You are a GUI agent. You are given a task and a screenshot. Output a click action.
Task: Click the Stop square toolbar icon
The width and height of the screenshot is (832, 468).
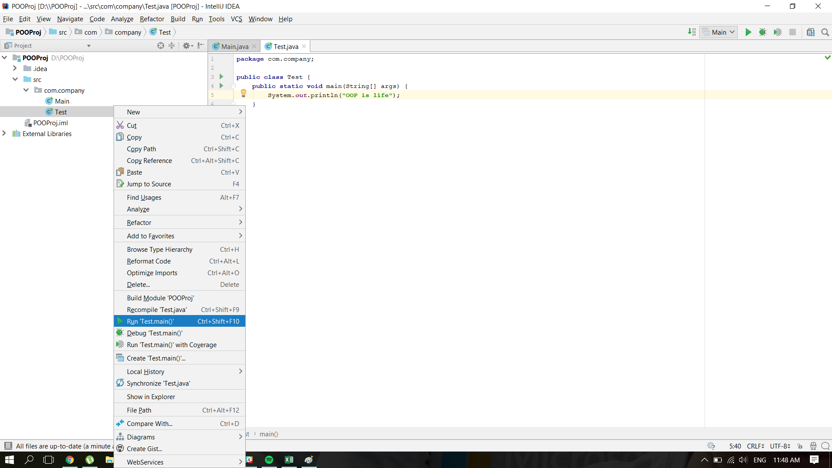(793, 32)
